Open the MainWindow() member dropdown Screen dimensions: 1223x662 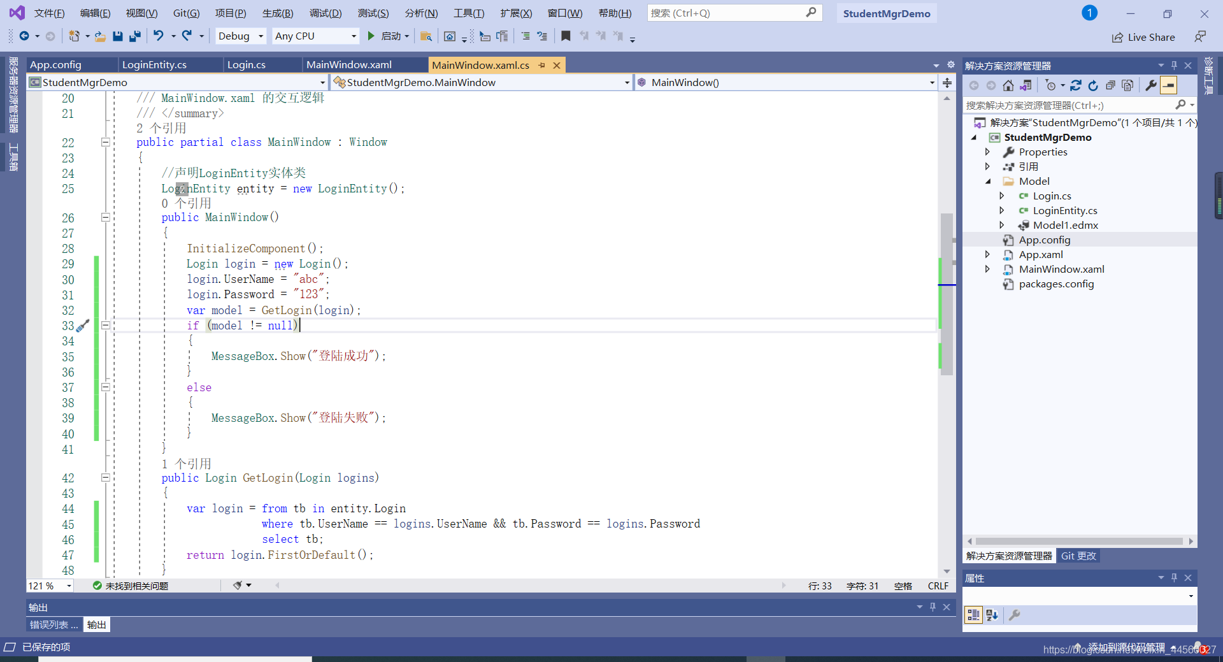(786, 82)
